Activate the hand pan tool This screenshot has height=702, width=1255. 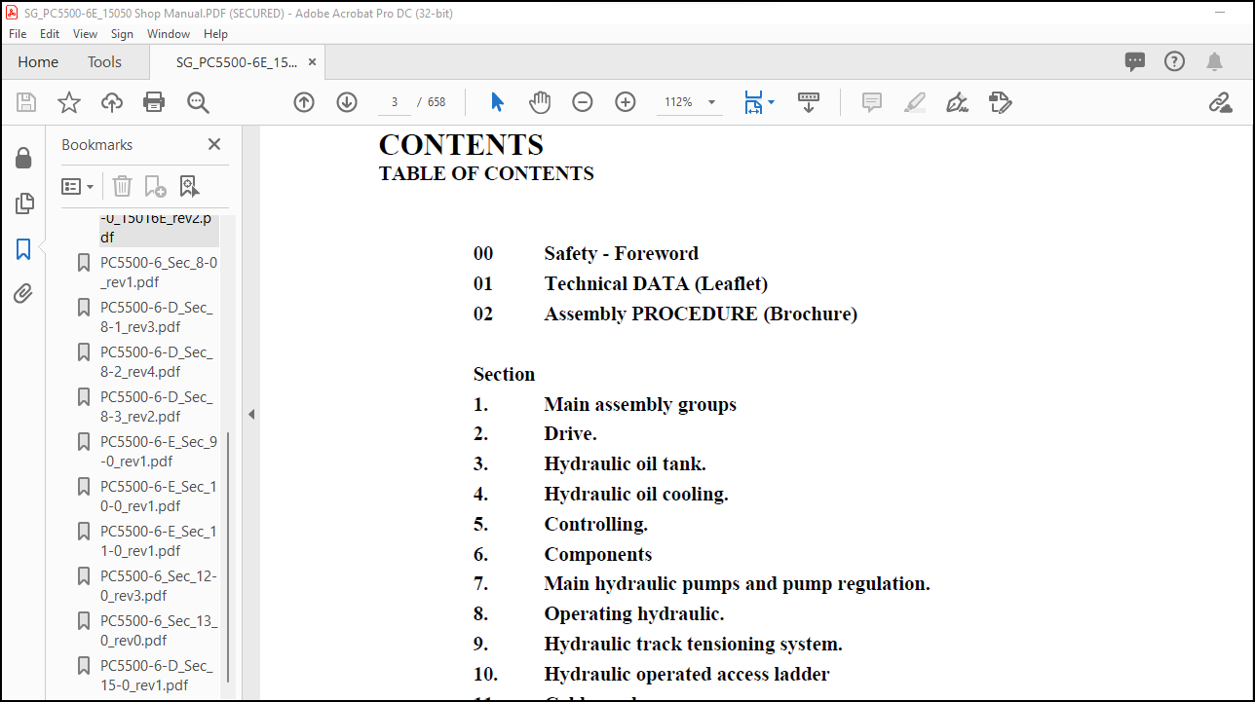pos(540,102)
